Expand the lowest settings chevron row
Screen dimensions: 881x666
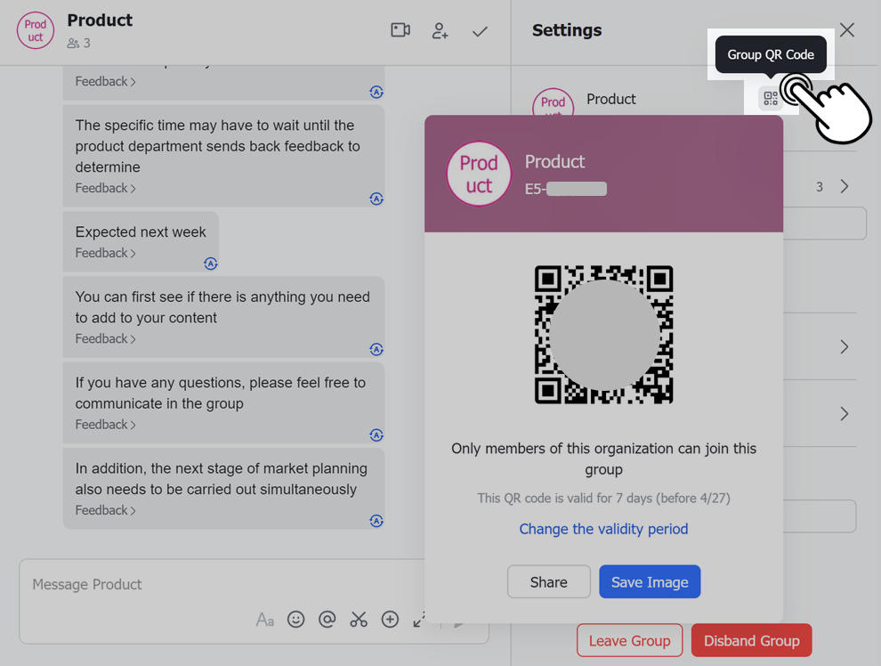pyautogui.click(x=844, y=414)
